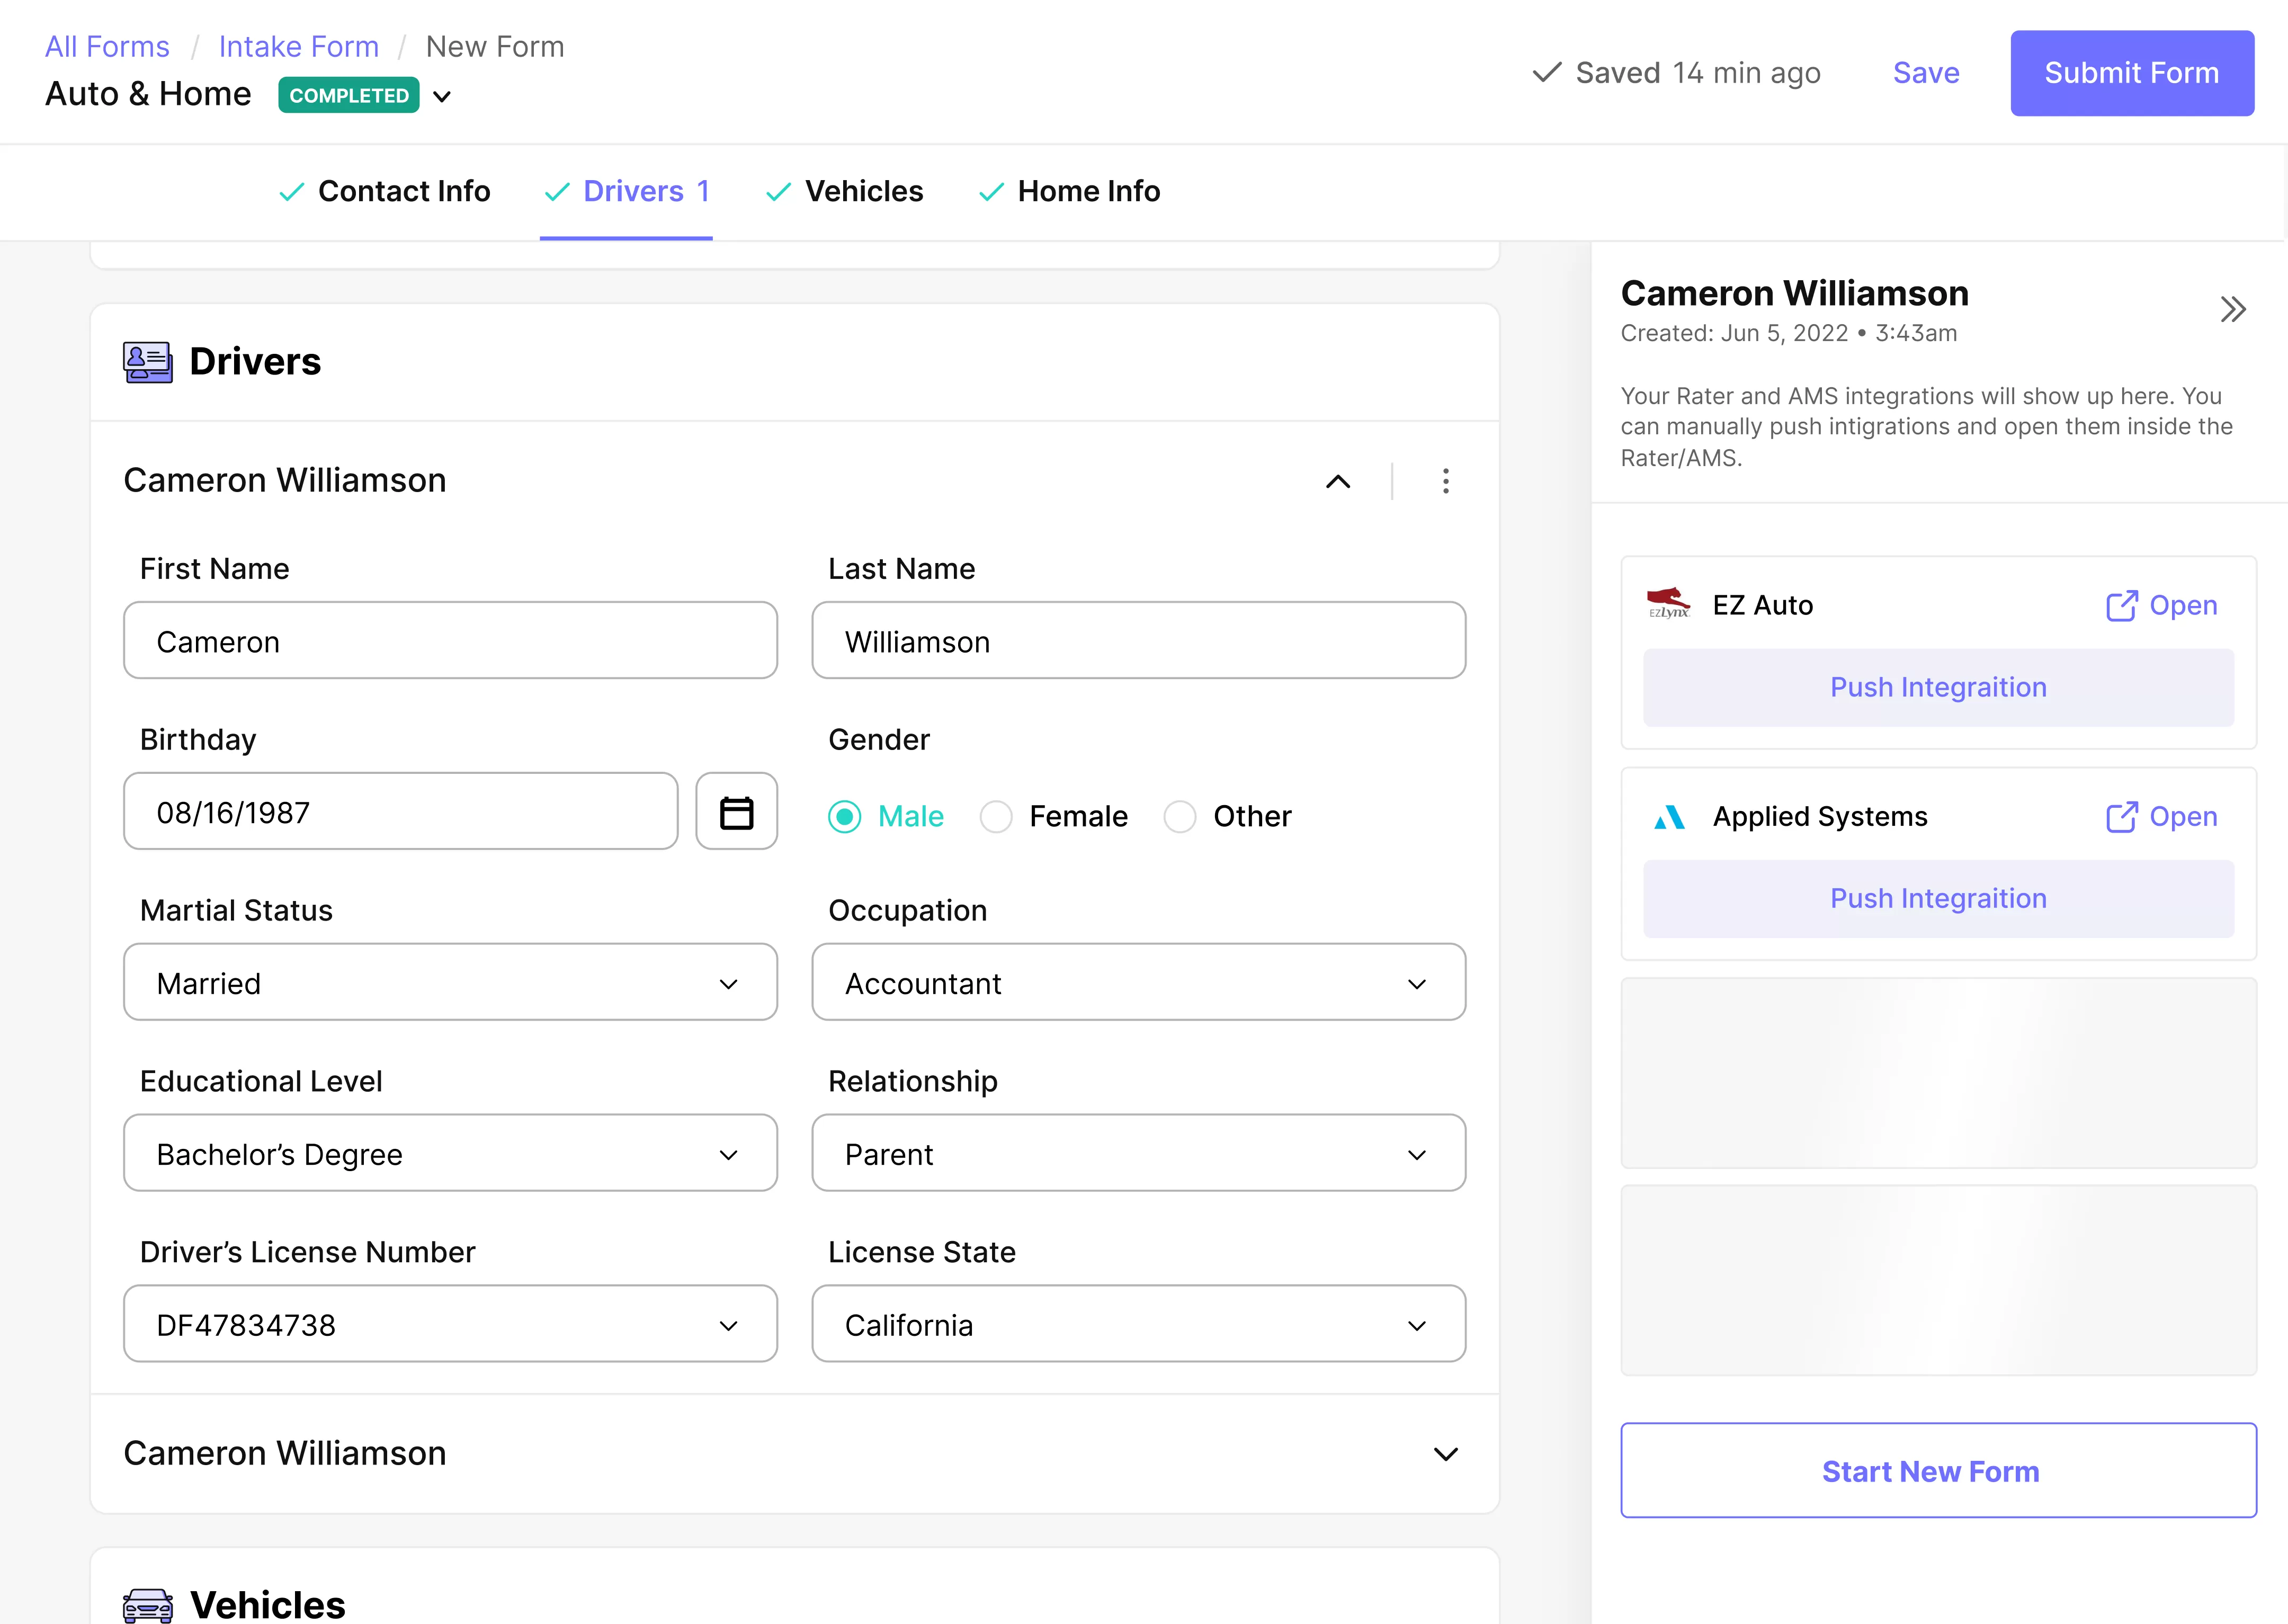Click Start New Form button
2288x1624 pixels.
tap(1937, 1470)
